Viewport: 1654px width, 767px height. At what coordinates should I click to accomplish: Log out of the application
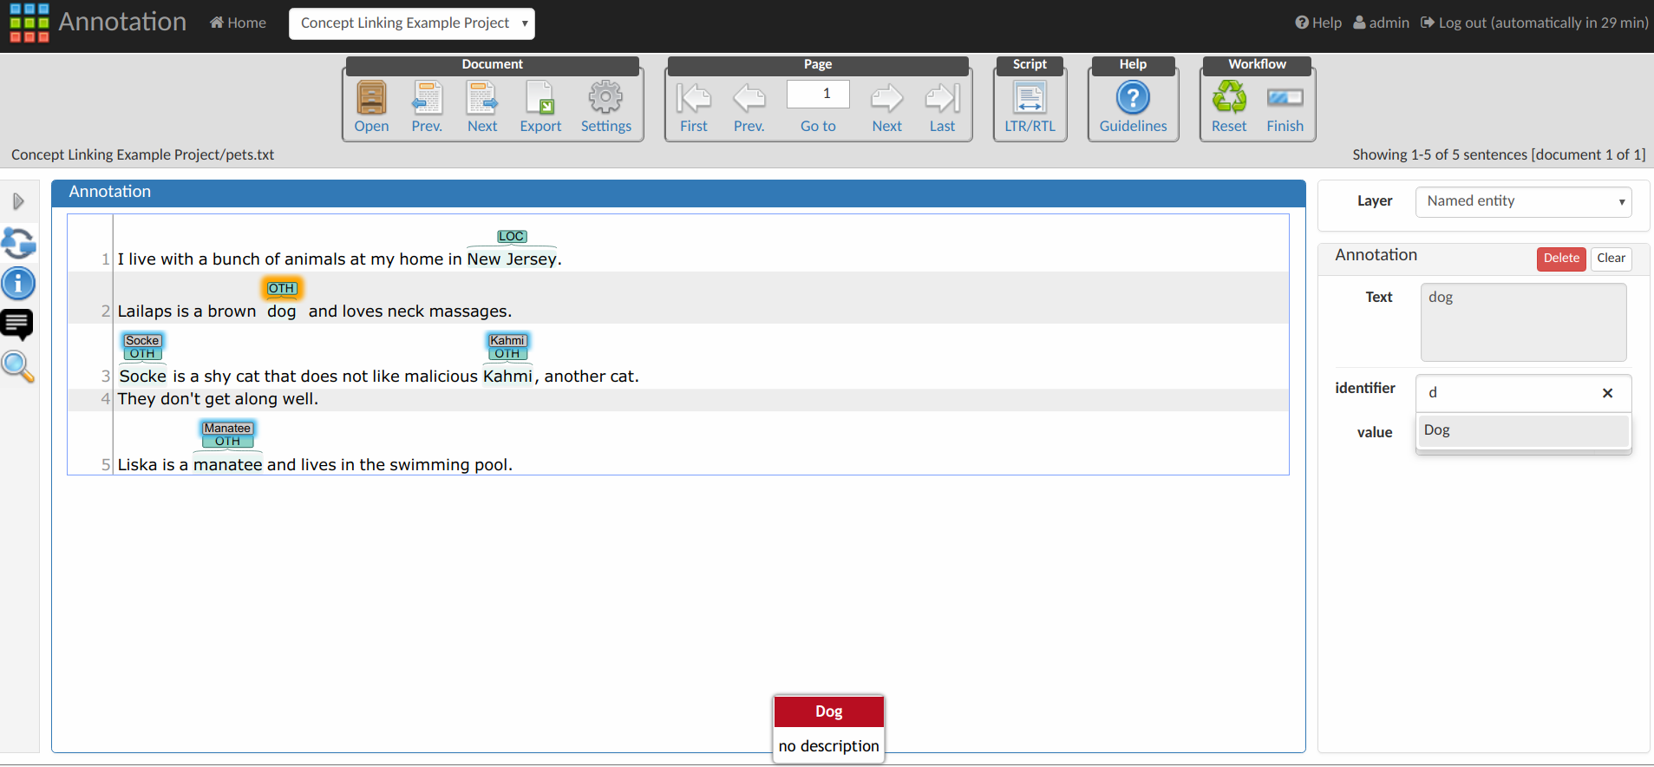(1534, 23)
